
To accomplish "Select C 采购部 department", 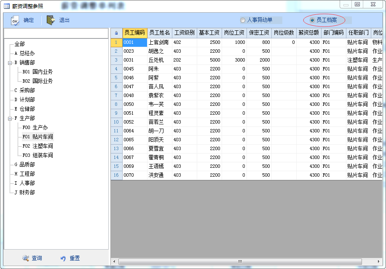I will point(24,90).
